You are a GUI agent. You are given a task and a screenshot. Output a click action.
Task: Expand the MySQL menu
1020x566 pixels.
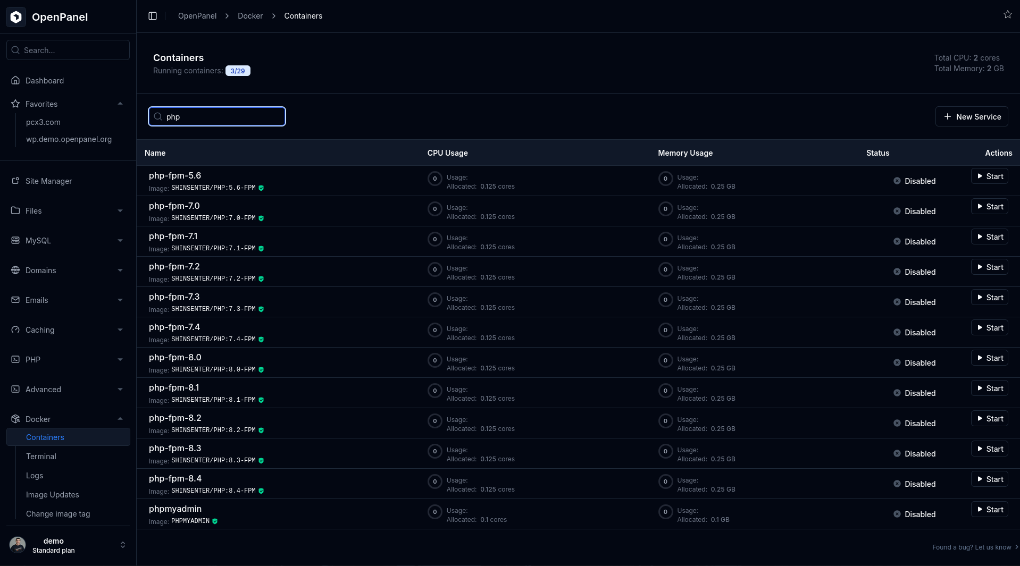click(x=120, y=241)
